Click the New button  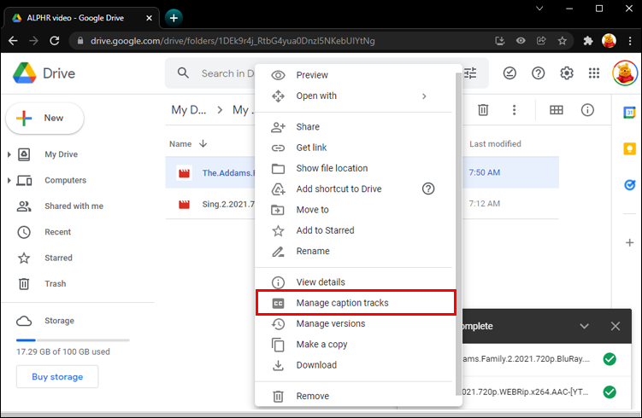pos(45,118)
